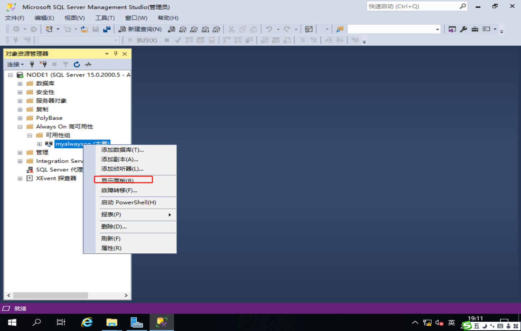Open the Activity Monitor icon
Screen dimensions: 521x331
(309, 29)
